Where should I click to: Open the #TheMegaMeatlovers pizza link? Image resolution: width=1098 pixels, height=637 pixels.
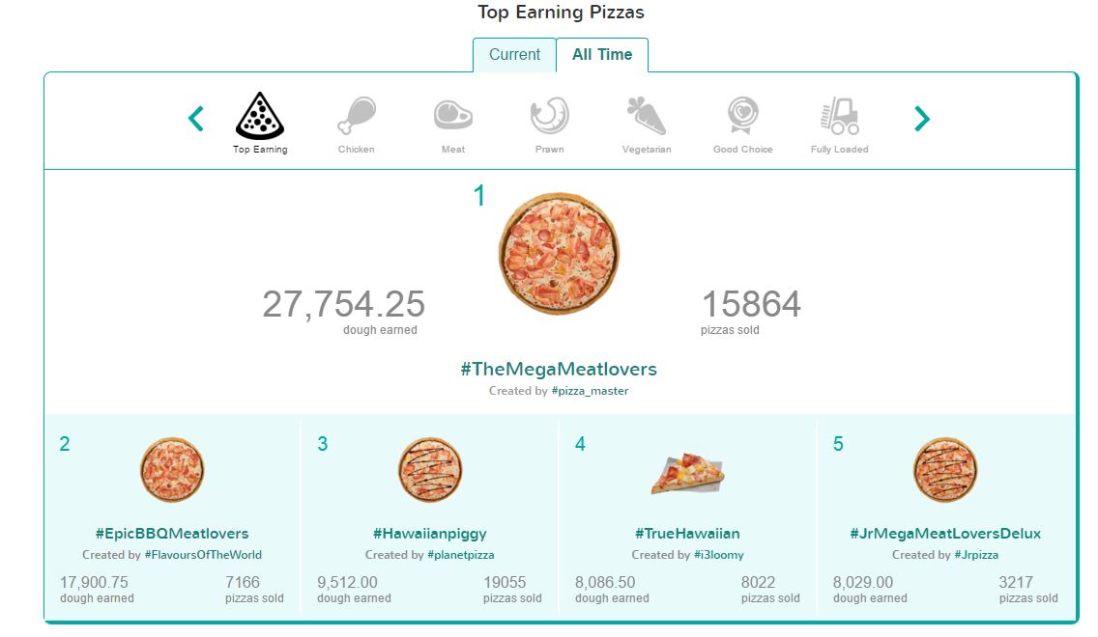[559, 370]
